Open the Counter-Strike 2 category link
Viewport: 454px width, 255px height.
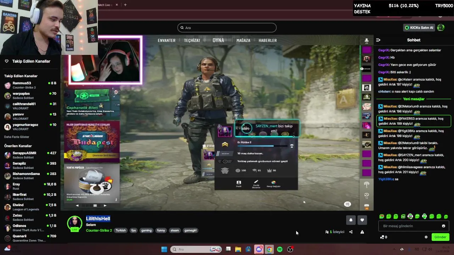[x=99, y=230]
